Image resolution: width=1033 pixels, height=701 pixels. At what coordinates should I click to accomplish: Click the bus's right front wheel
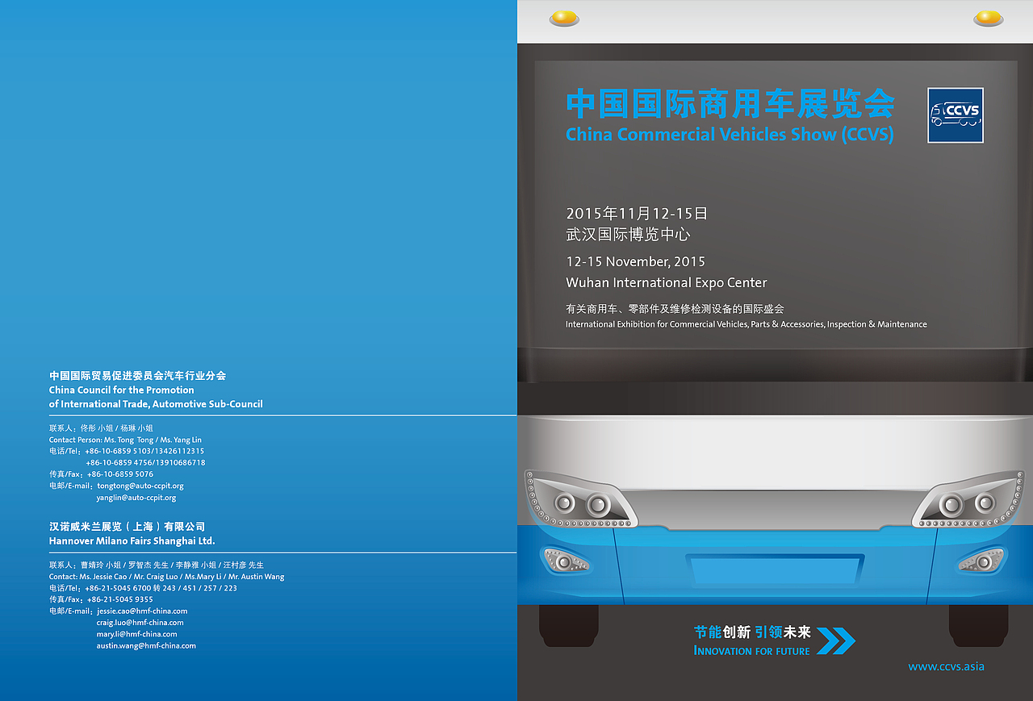(x=979, y=625)
